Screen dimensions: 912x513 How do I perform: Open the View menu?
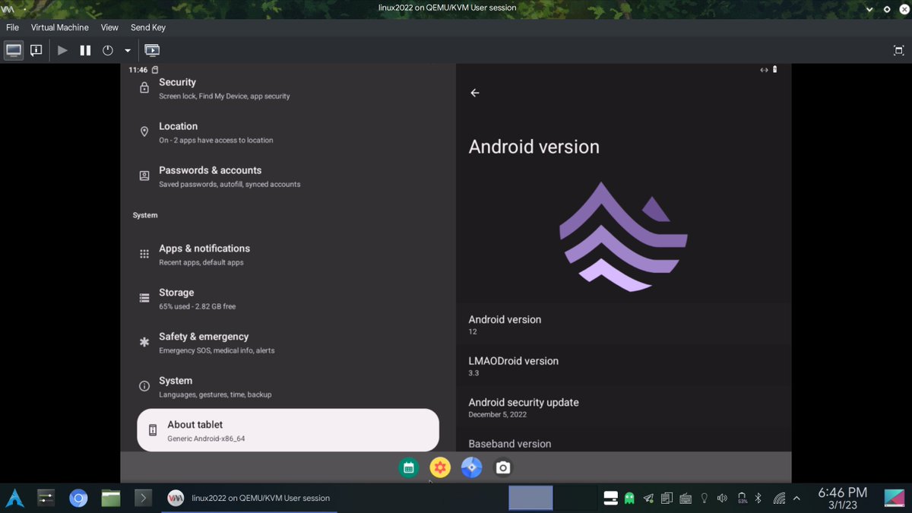coord(109,27)
